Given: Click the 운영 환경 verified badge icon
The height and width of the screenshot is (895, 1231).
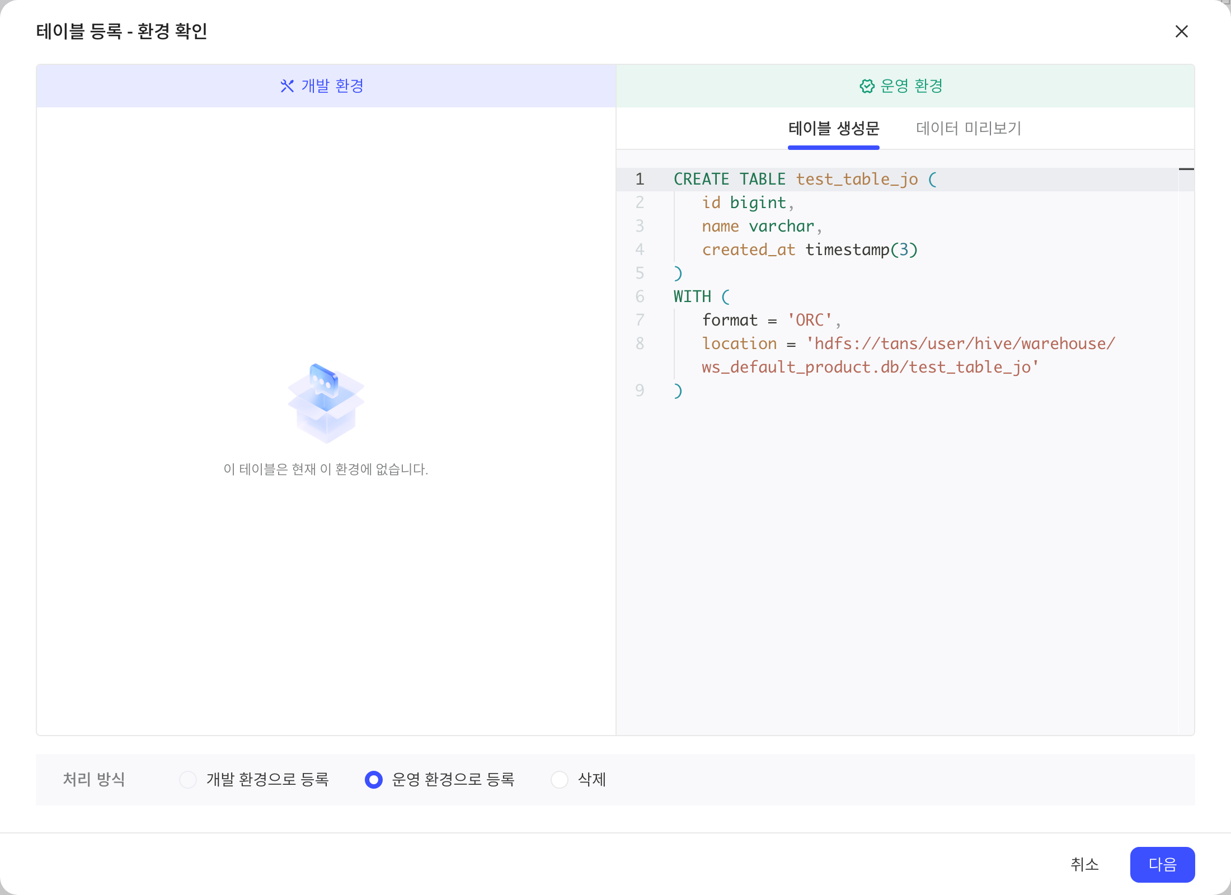Looking at the screenshot, I should point(867,86).
